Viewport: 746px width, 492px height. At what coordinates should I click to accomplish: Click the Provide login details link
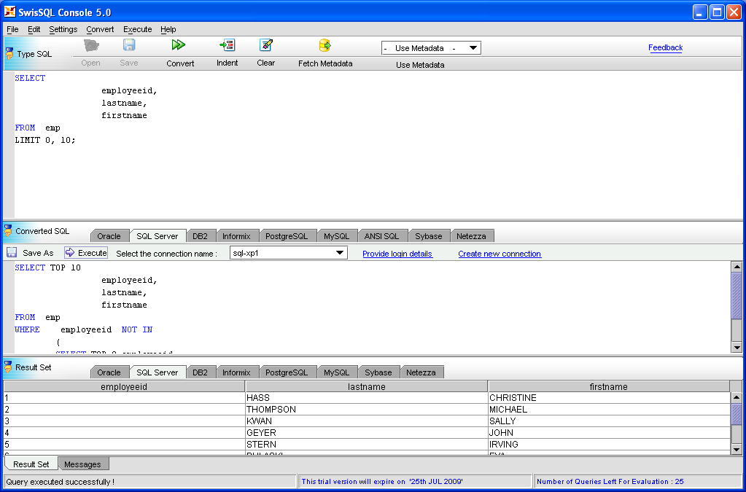click(x=397, y=254)
